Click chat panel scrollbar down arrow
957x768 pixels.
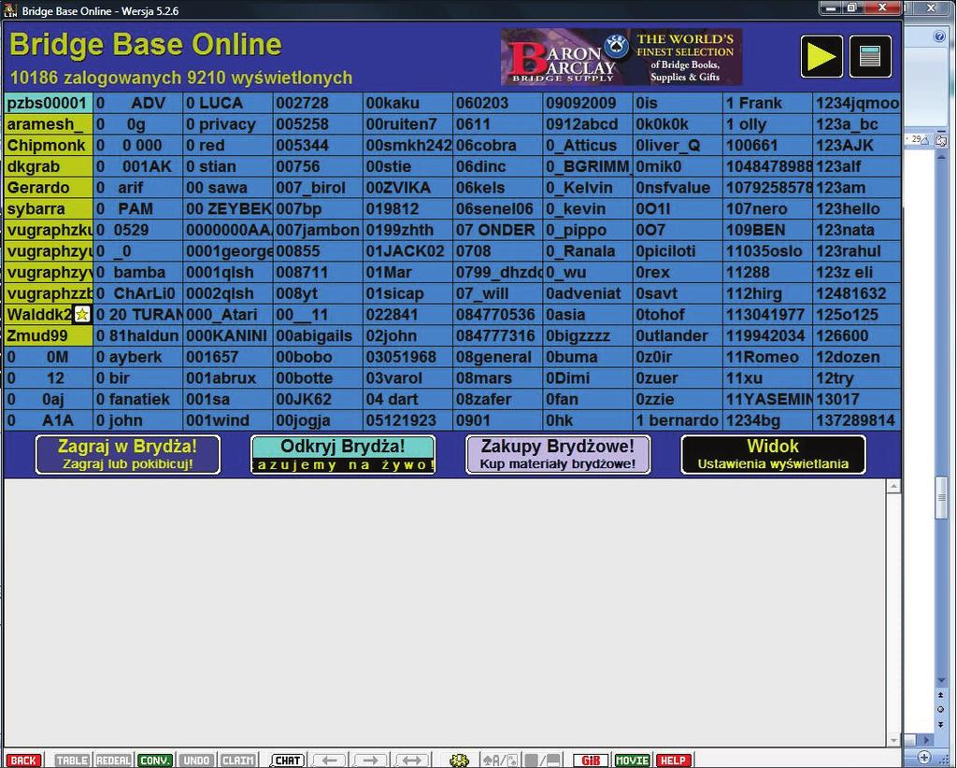[x=893, y=739]
